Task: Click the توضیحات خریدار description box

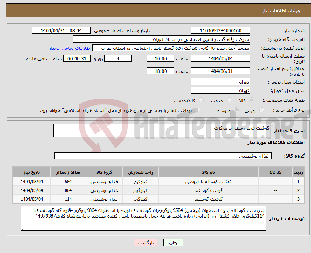Action: point(143,218)
